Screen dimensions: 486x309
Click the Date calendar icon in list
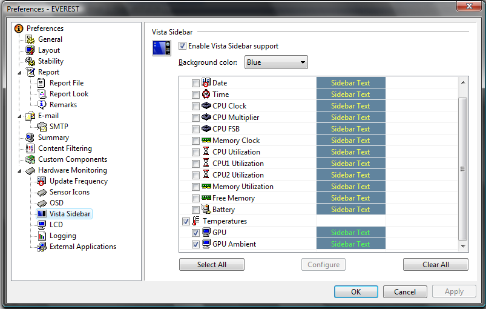pos(206,82)
